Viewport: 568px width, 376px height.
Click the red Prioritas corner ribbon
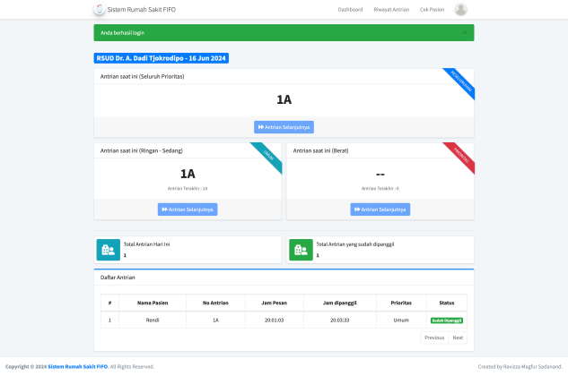tap(460, 157)
